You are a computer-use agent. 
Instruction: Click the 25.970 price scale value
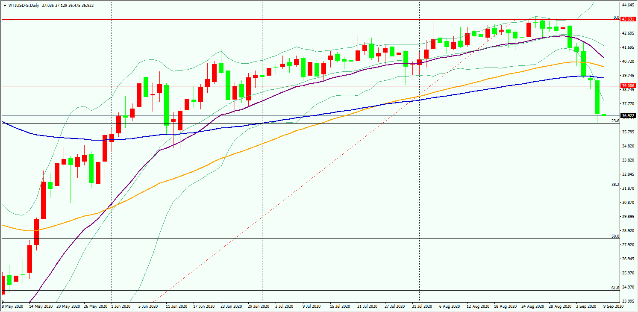[628, 273]
